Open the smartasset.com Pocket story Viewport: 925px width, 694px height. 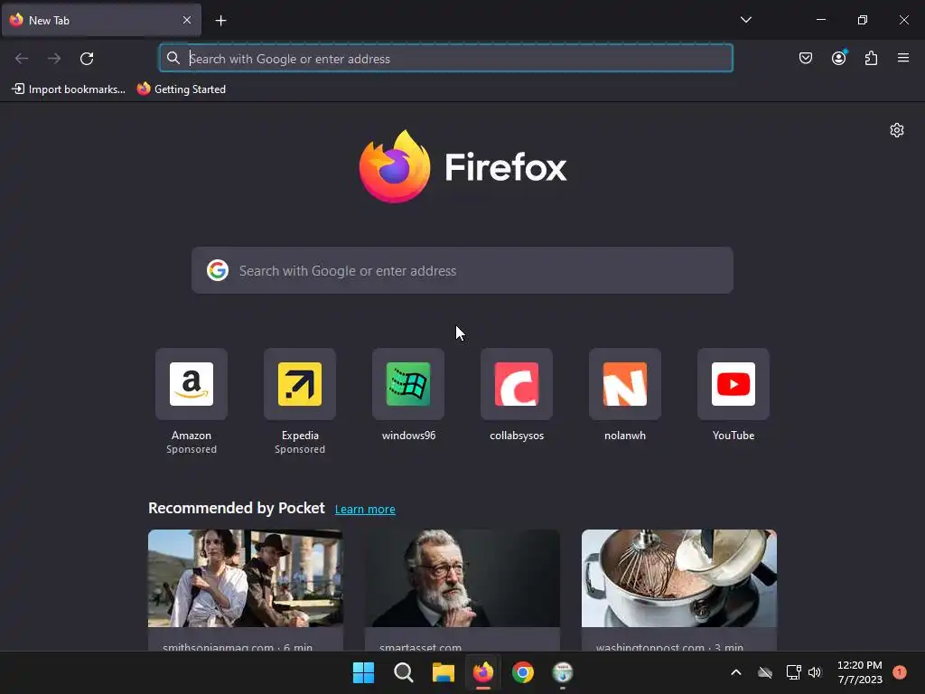[x=462, y=590]
